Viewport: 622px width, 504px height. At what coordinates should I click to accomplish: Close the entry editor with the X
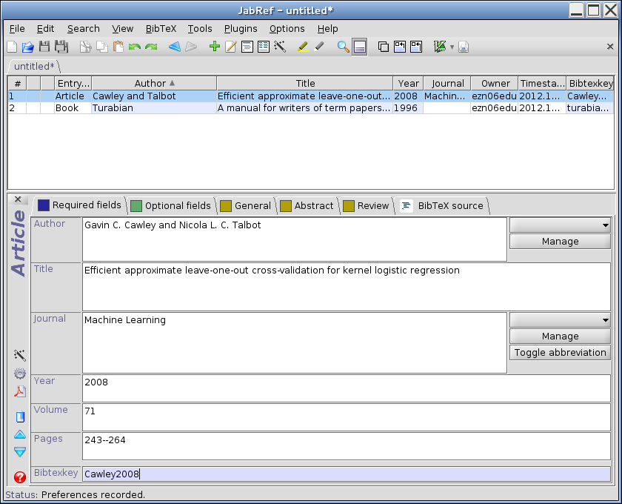click(18, 199)
